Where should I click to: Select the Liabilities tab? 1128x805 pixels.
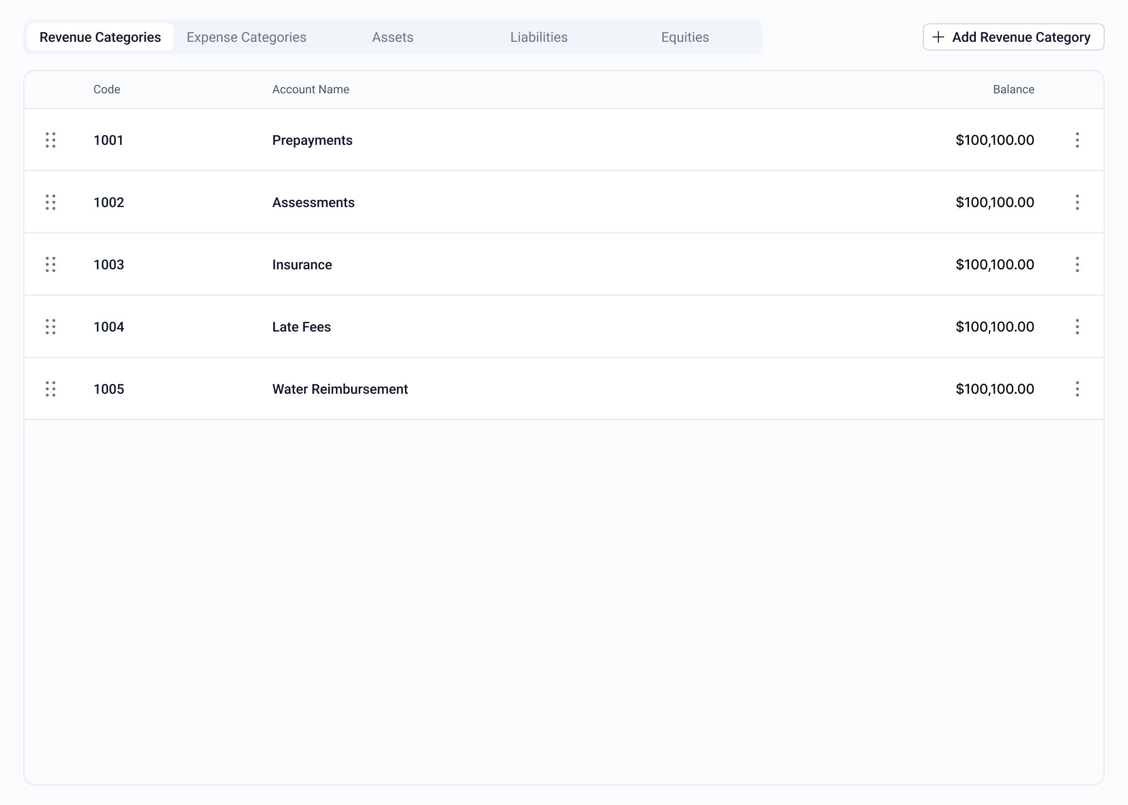click(538, 37)
